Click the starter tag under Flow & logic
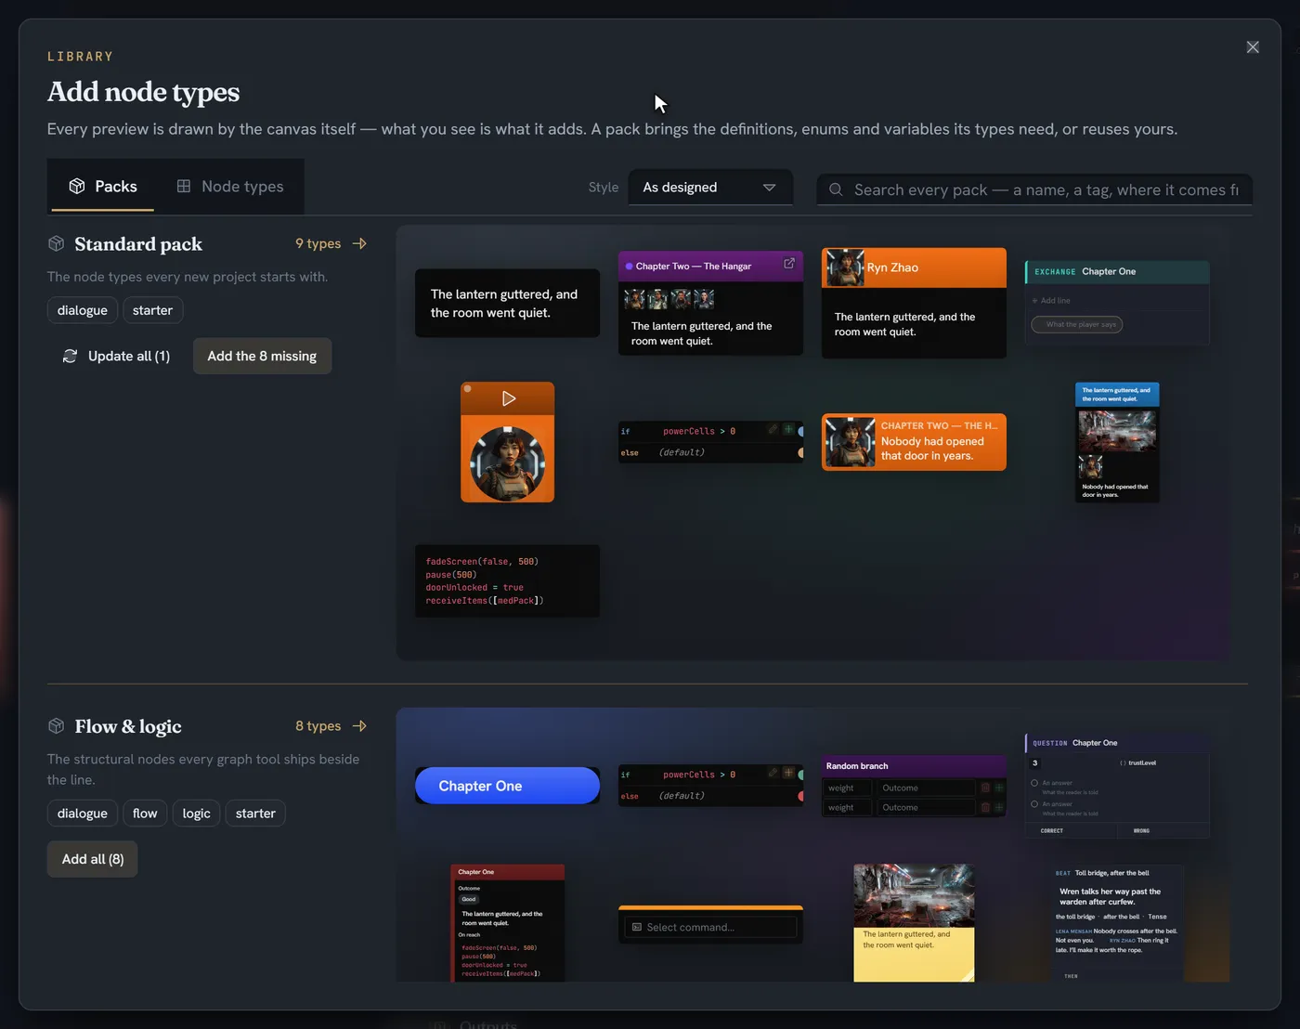 tap(255, 814)
